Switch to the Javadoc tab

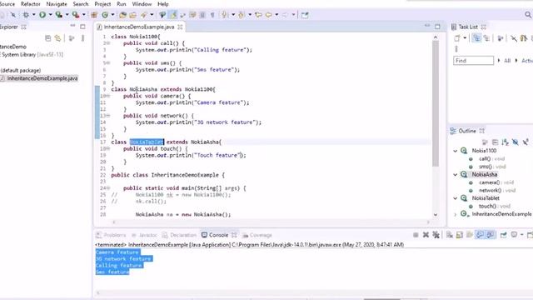pos(144,235)
